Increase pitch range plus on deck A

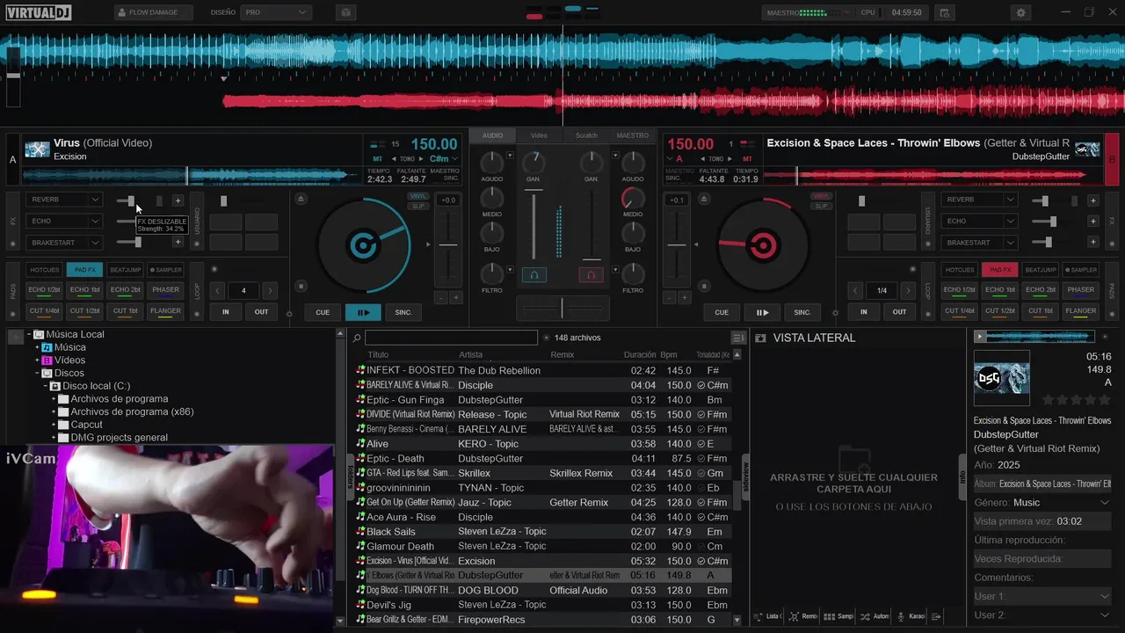click(456, 298)
